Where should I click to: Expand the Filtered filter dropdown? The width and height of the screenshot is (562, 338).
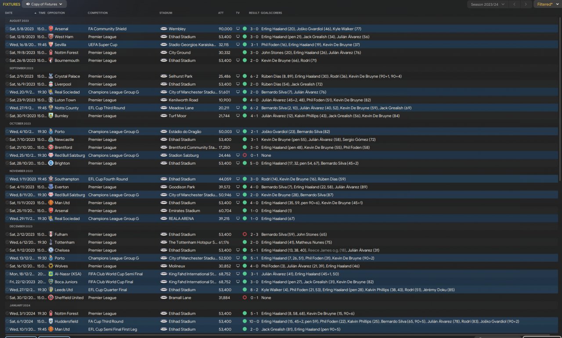point(547,4)
